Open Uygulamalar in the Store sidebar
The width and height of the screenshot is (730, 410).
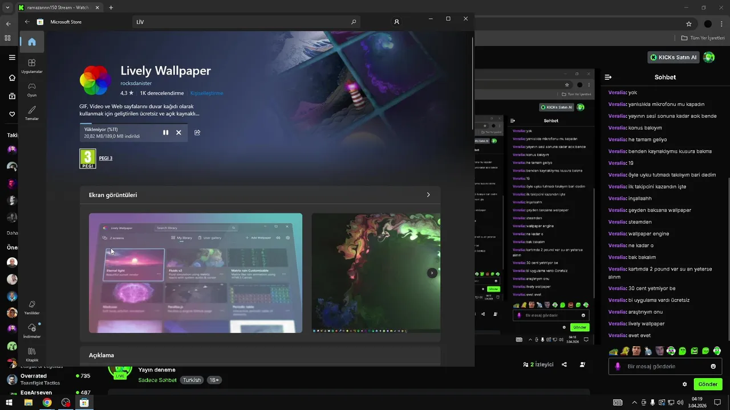click(32, 66)
